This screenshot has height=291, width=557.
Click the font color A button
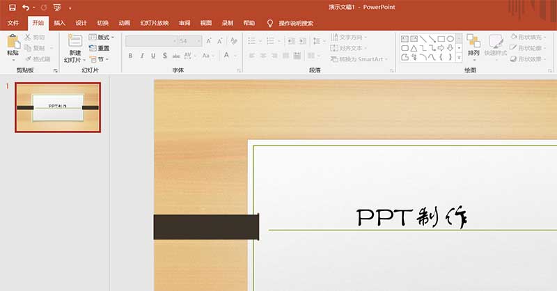click(226, 56)
